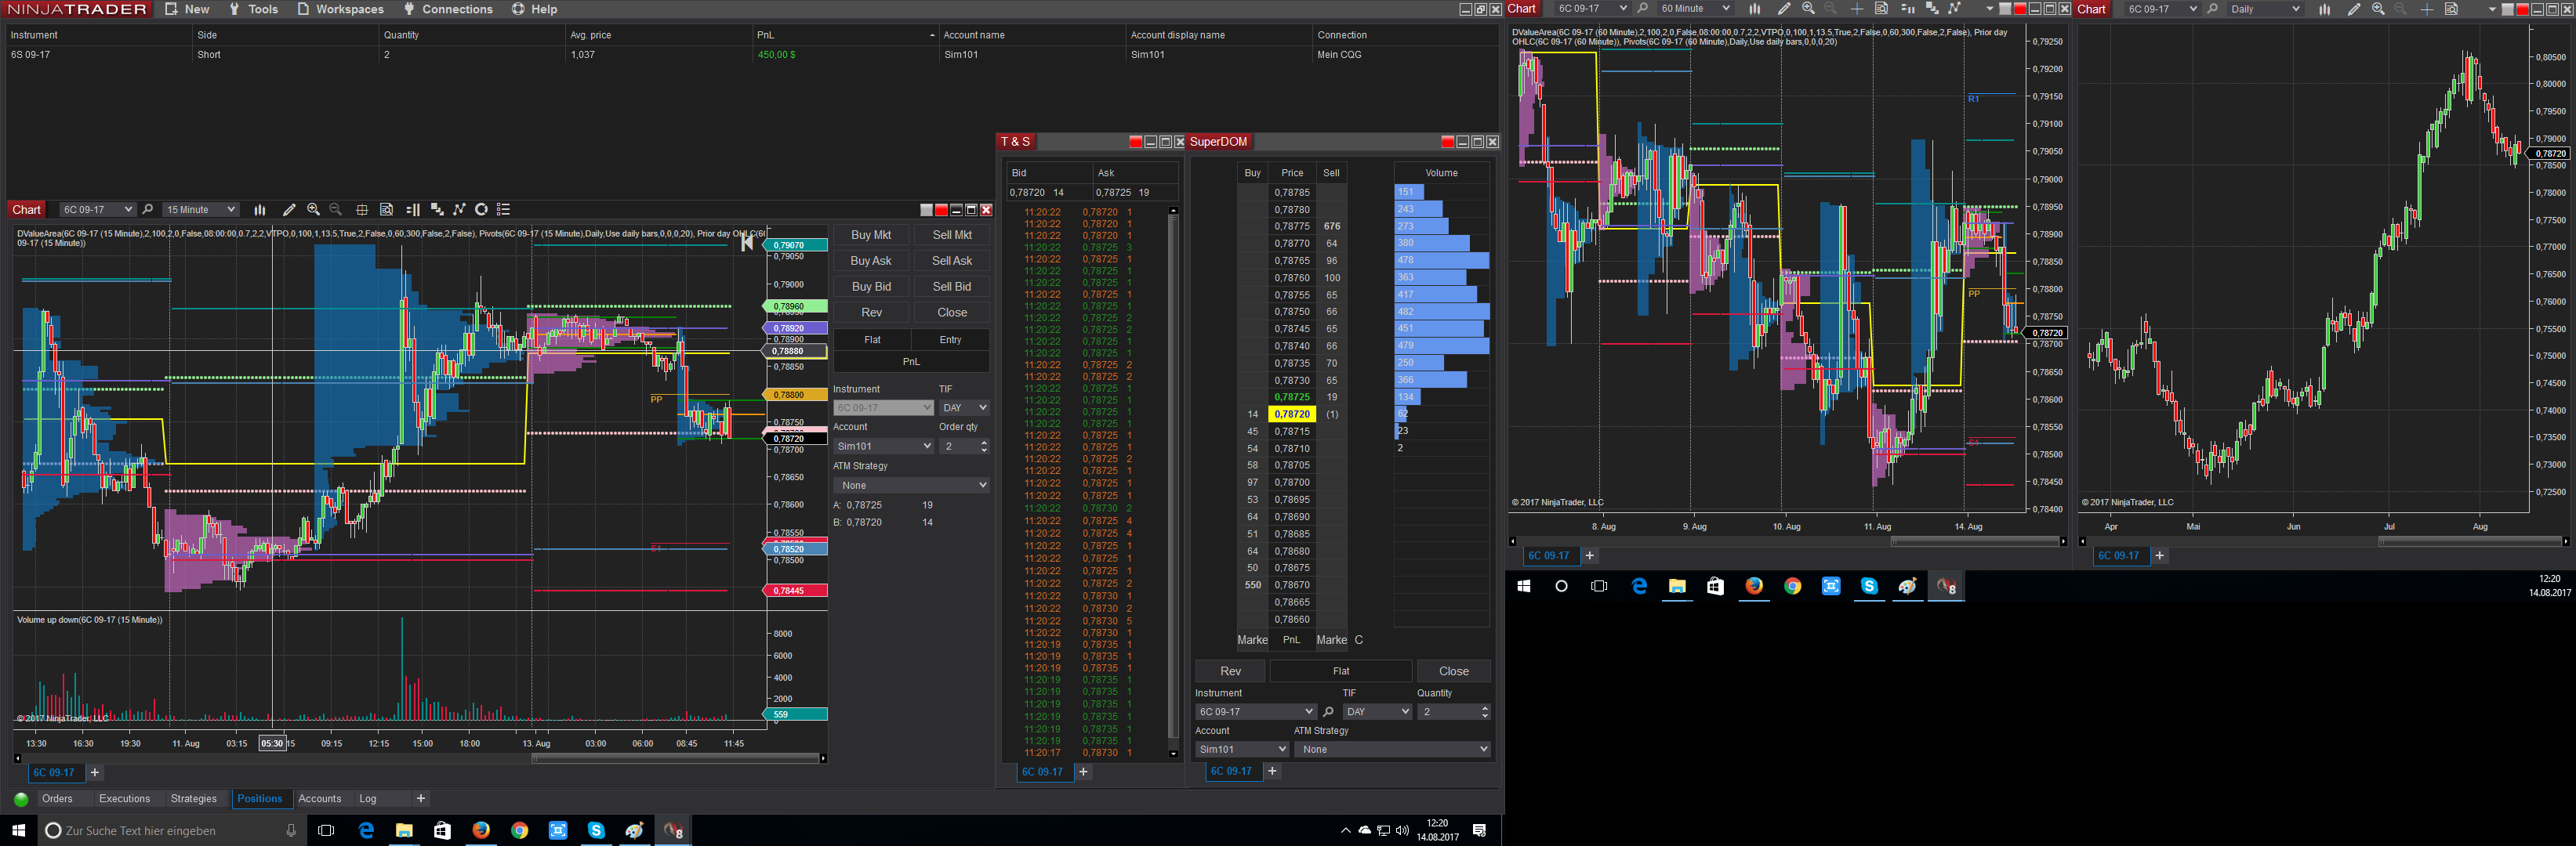Open the Tools menu
2576x846 pixels.
pos(253,9)
